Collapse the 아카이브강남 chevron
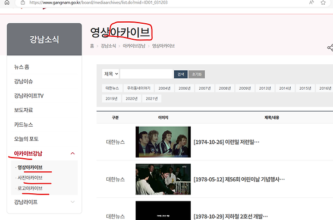This screenshot has width=333, height=220. [73, 153]
